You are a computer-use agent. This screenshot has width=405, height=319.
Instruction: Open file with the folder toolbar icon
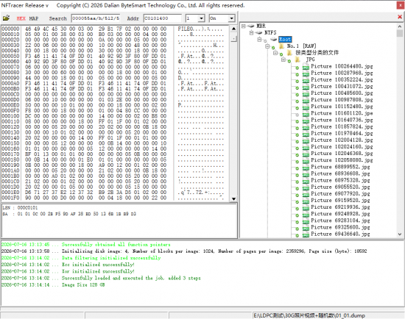6,18
